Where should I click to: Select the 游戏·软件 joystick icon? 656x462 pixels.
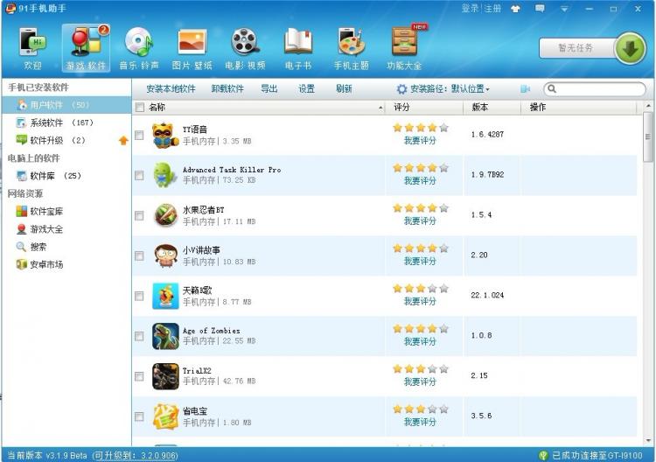87,41
